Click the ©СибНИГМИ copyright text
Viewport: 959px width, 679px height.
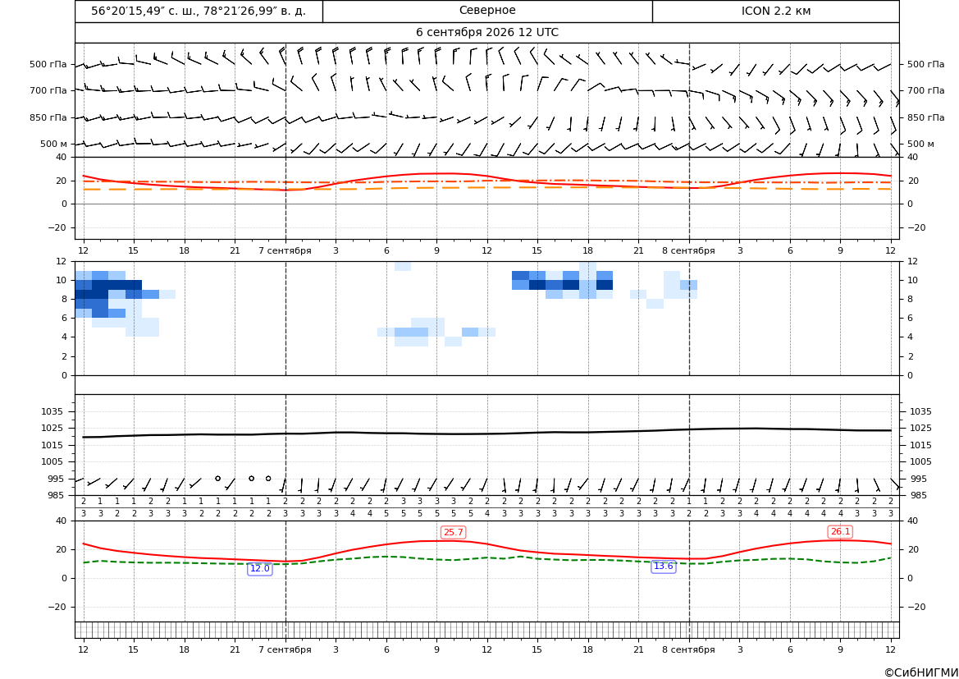(x=921, y=672)
